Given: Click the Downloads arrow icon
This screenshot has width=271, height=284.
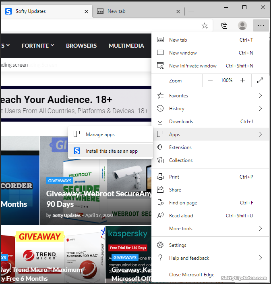Looking at the screenshot, I should [160, 121].
